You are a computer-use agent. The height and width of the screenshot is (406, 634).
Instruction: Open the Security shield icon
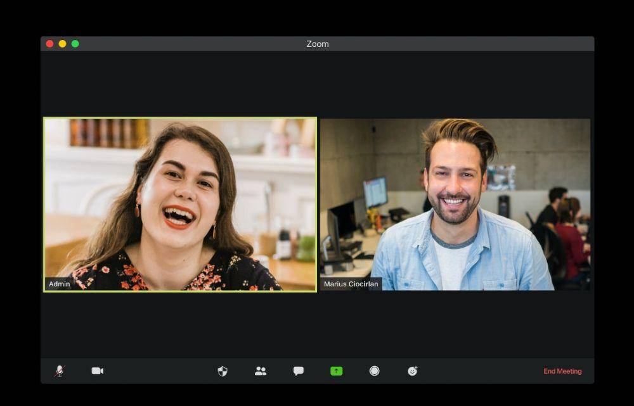click(223, 371)
